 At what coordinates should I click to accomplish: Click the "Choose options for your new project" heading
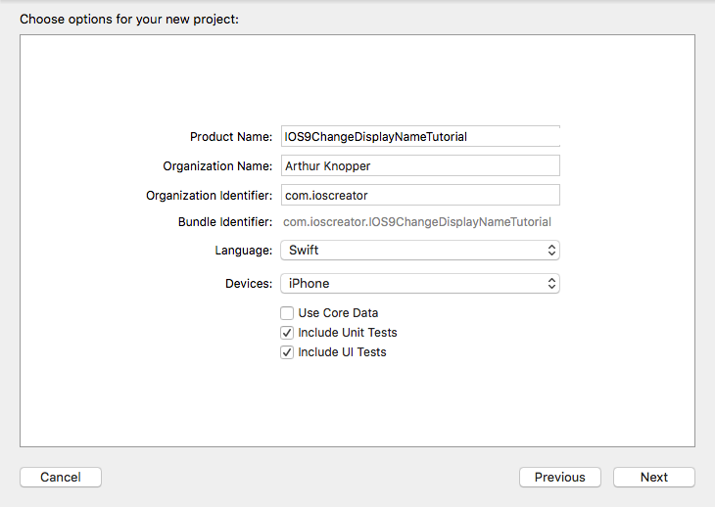(128, 19)
